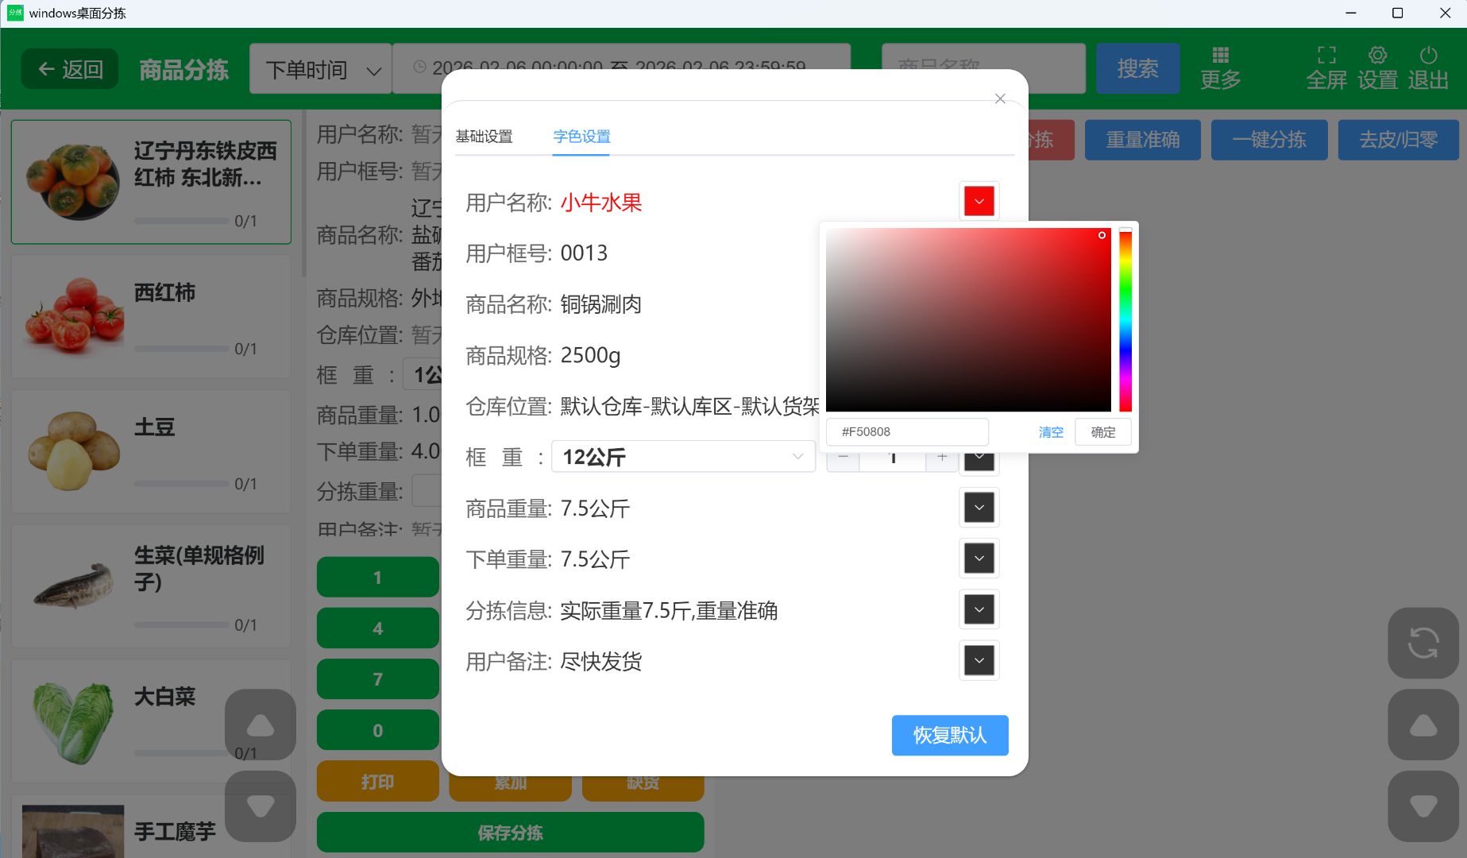Tap keypad number 7 button
Viewport: 1467px width, 858px height.
point(378,679)
